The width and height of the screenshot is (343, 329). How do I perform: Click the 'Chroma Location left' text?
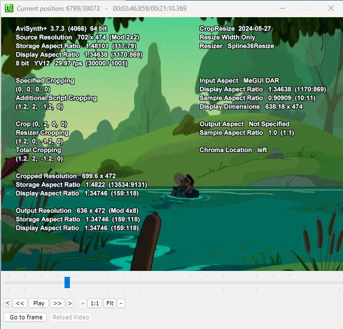233,150
